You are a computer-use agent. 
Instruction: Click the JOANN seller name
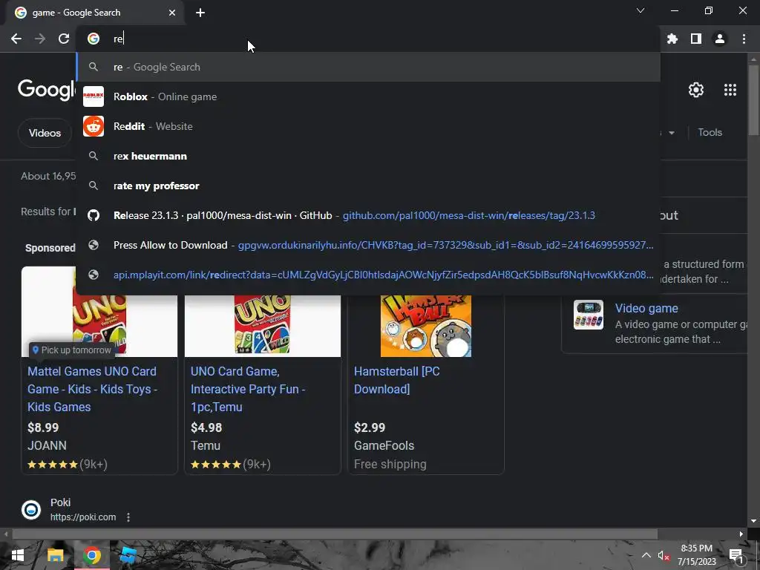coord(47,445)
